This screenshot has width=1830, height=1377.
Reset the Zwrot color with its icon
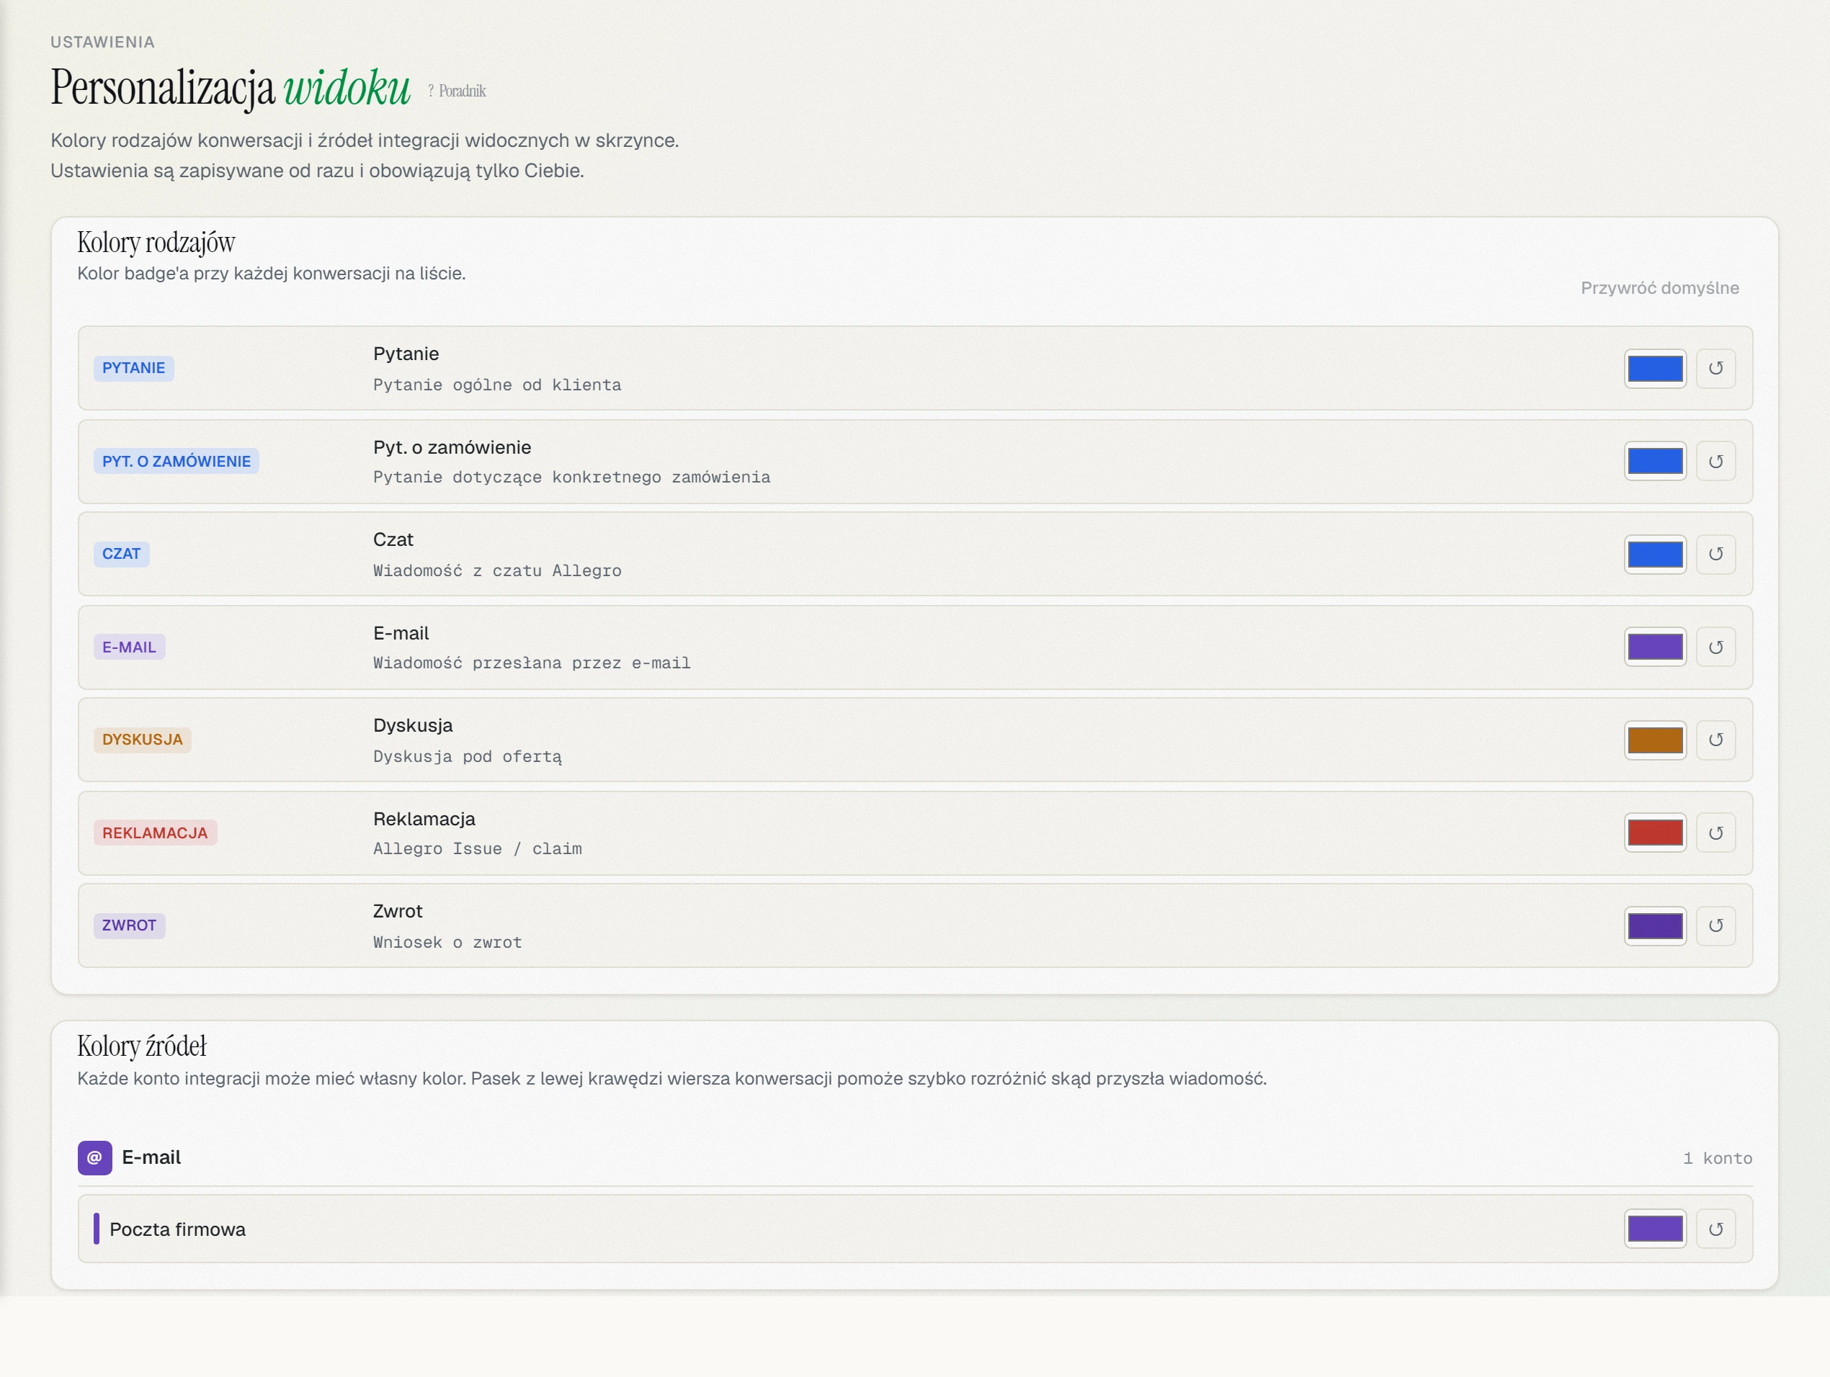point(1716,925)
